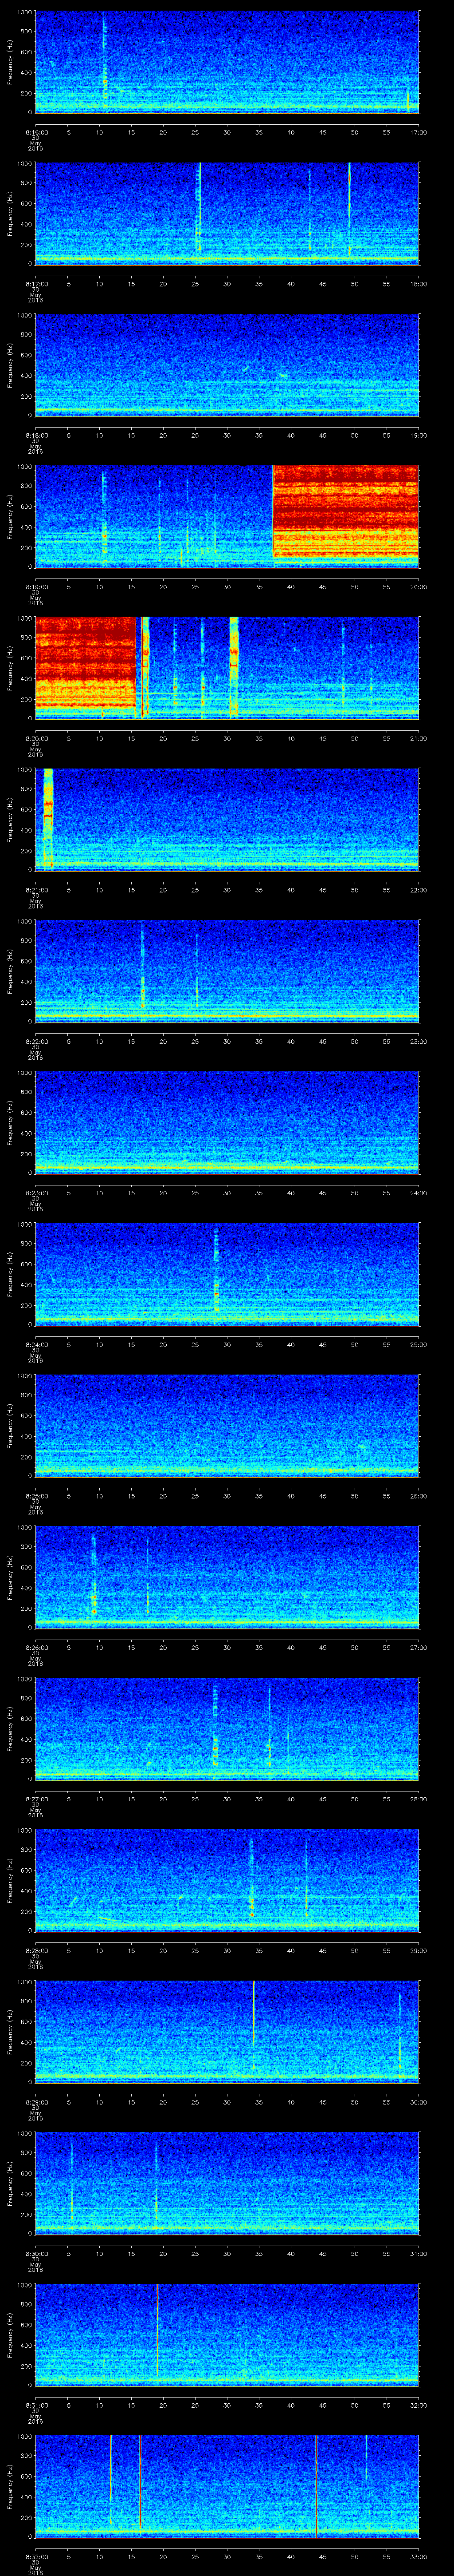Click the '31:00' end time label
This screenshot has height=2576, width=454.
[419, 2253]
